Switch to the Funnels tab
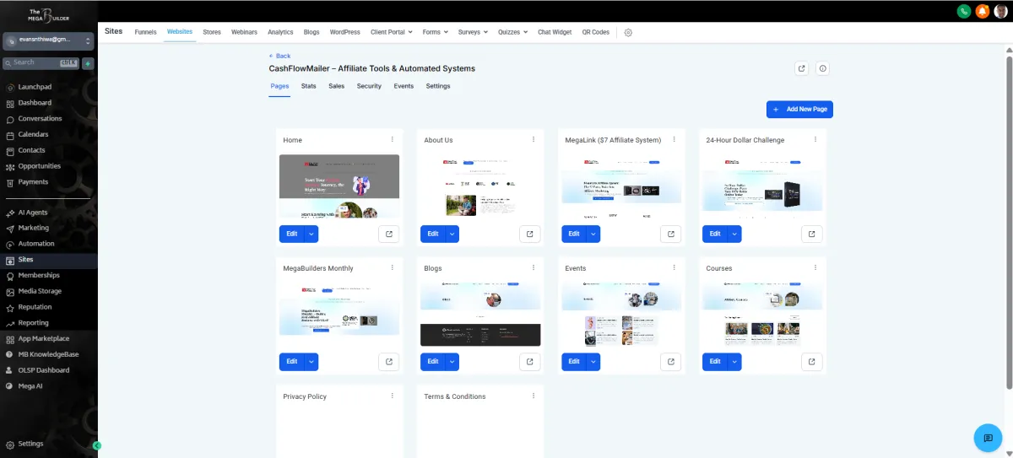Image resolution: width=1013 pixels, height=458 pixels. coord(145,32)
